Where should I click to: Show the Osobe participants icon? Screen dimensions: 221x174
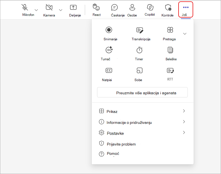pos(132,7)
